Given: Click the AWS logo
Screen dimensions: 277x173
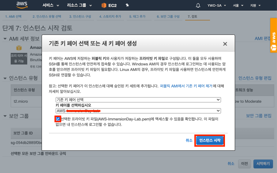Looking at the screenshot, I should point(22,5).
